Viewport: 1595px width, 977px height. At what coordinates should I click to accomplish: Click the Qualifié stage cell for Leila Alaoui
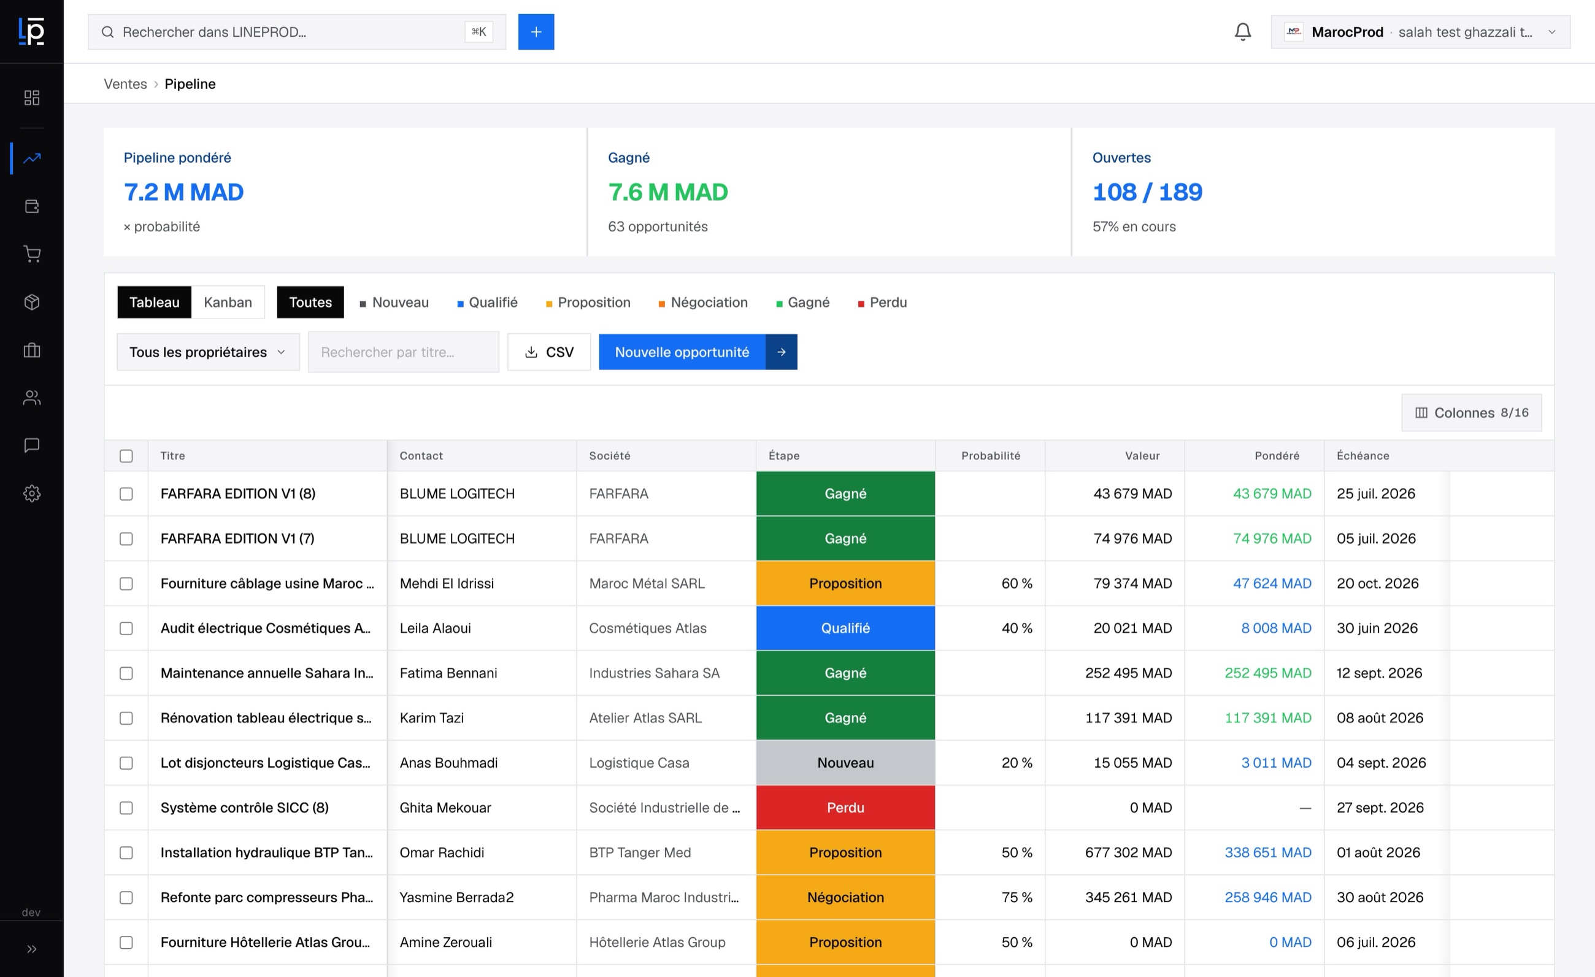click(x=845, y=628)
